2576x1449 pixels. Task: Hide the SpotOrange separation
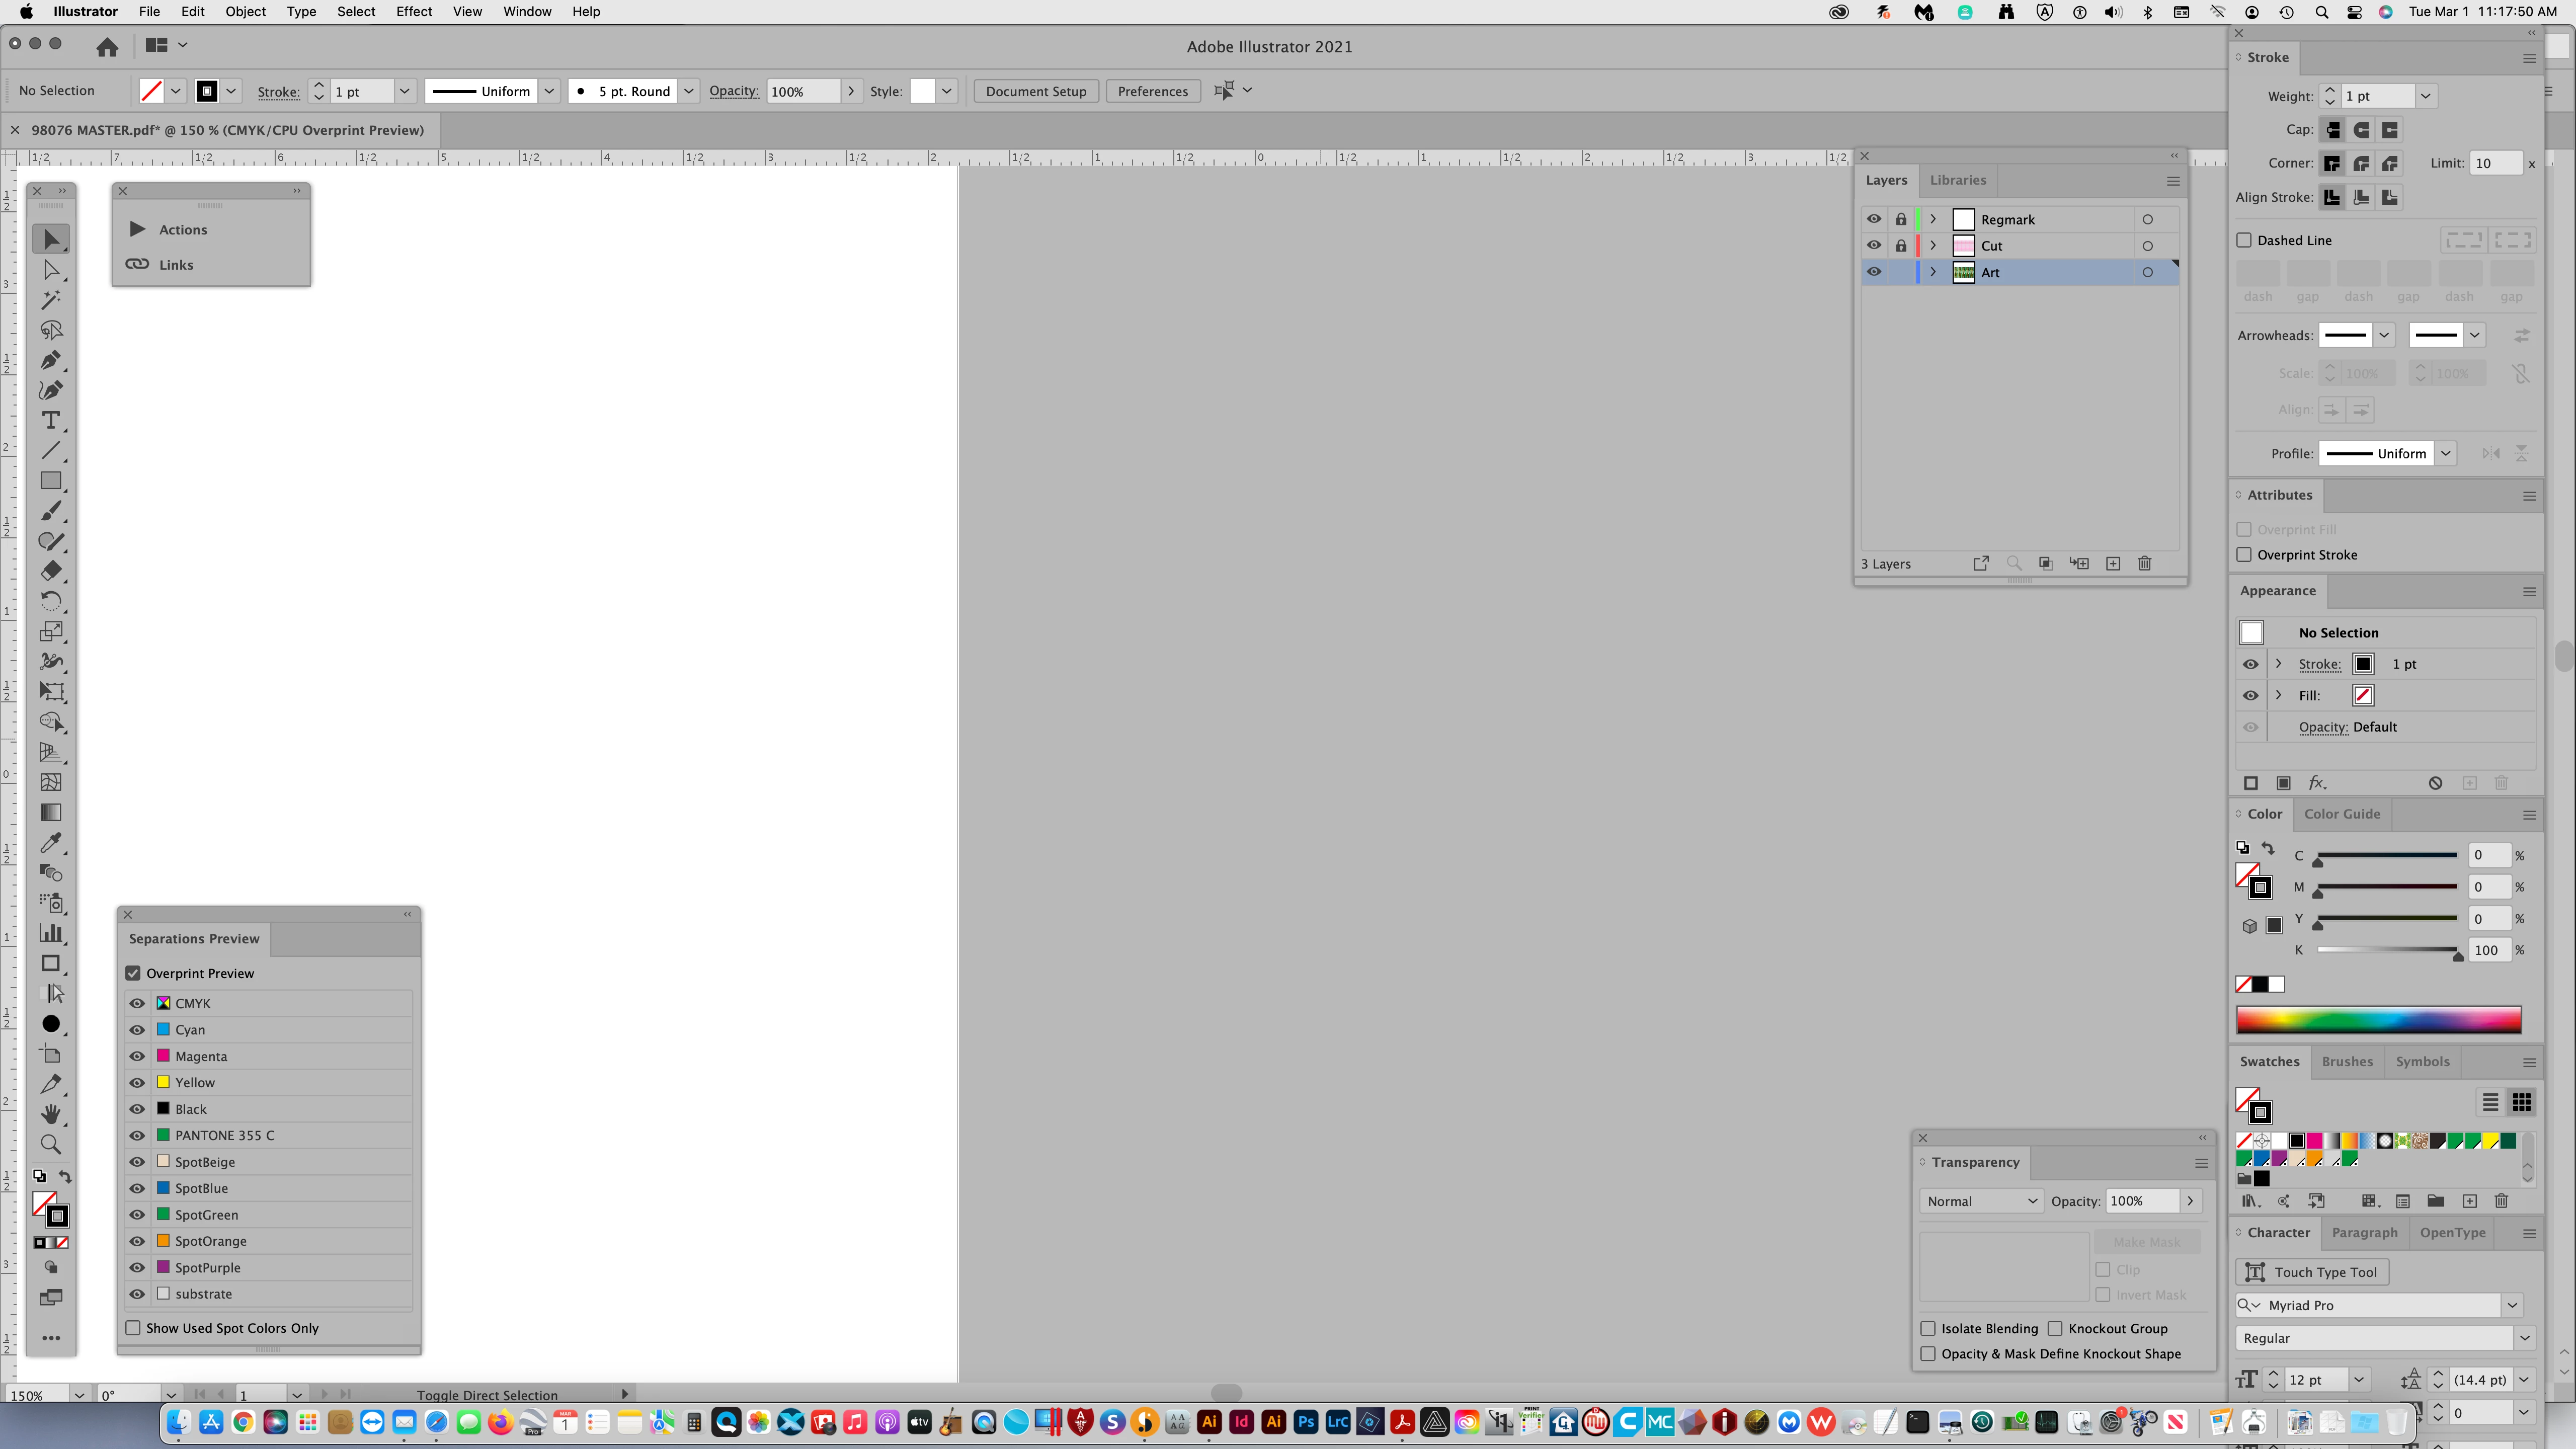(x=137, y=1241)
